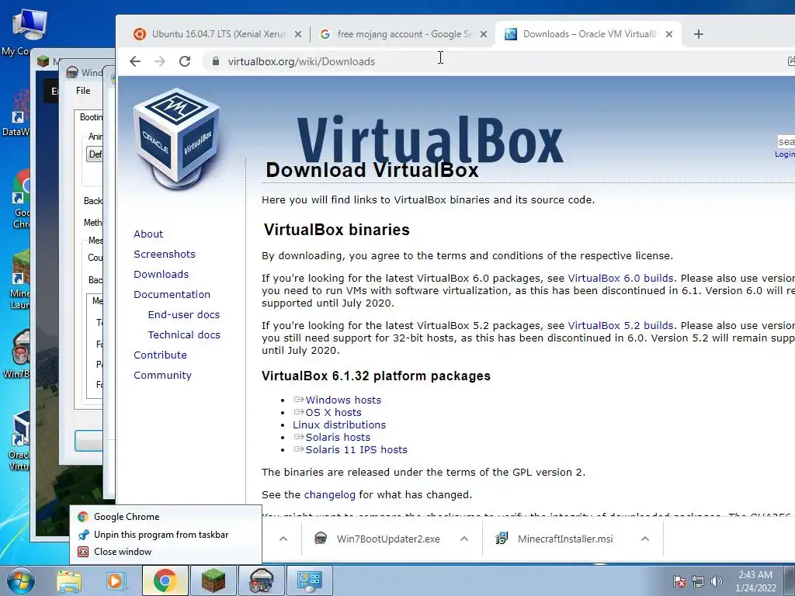
Task: Download the OS X hosts package
Action: tap(333, 413)
